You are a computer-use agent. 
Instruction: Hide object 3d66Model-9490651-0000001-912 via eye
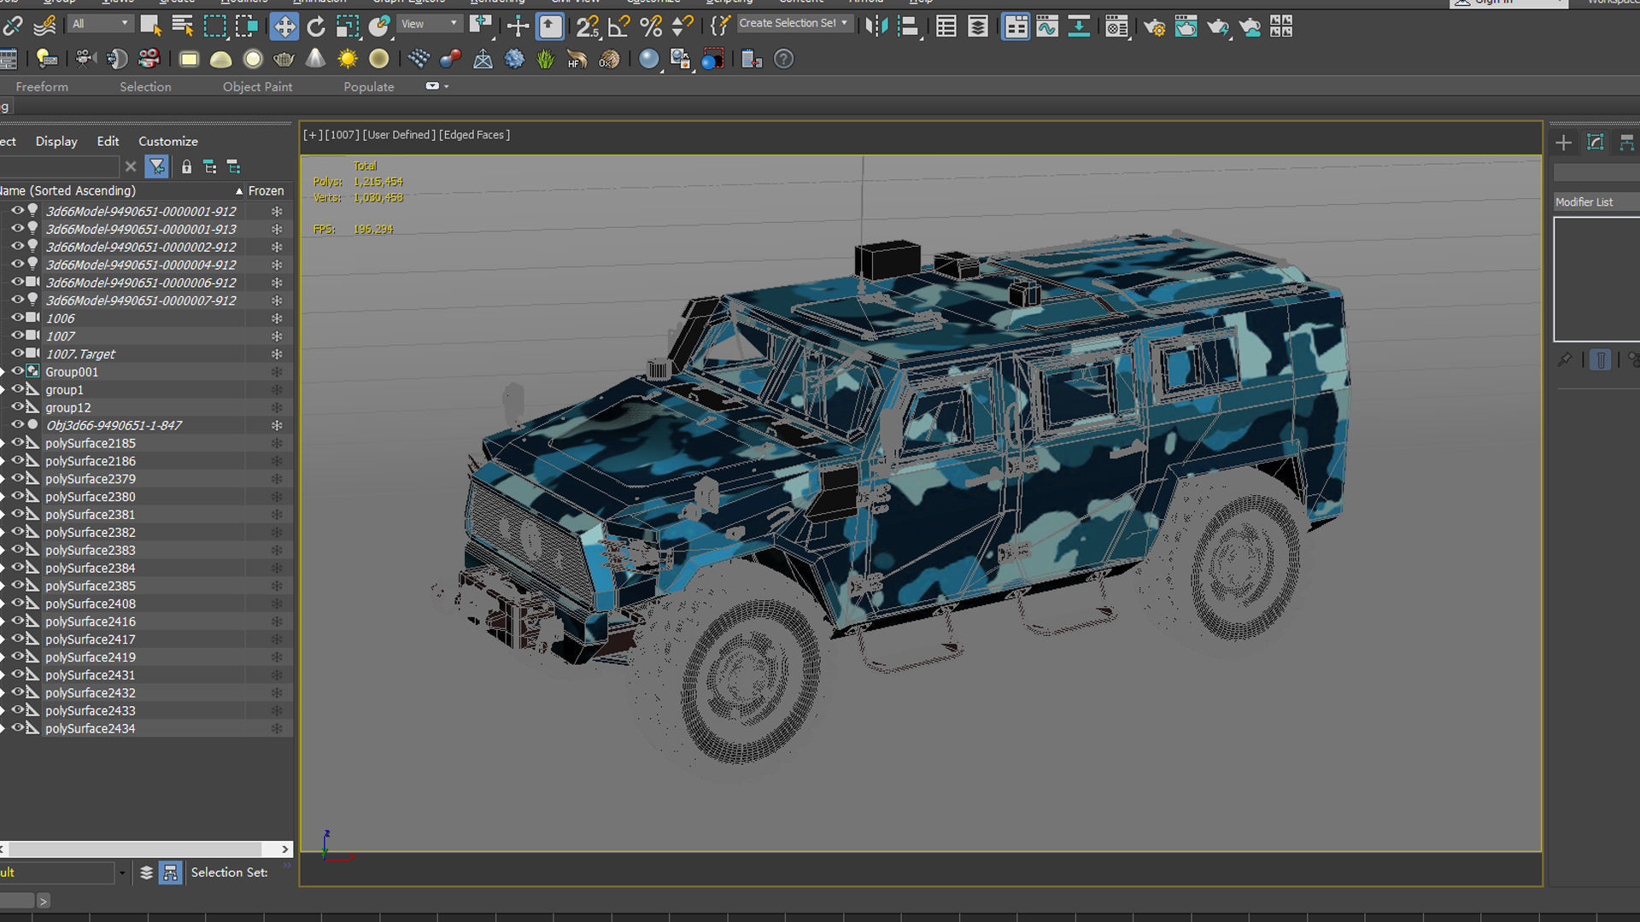click(x=17, y=210)
